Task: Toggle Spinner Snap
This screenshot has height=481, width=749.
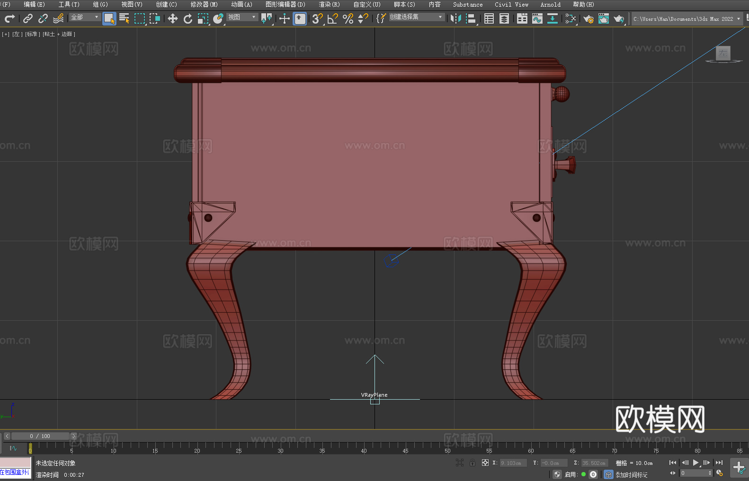Action: pyautogui.click(x=363, y=18)
